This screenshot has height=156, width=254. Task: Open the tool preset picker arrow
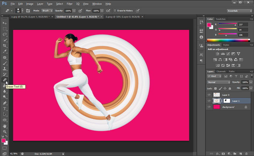click(x=12, y=11)
